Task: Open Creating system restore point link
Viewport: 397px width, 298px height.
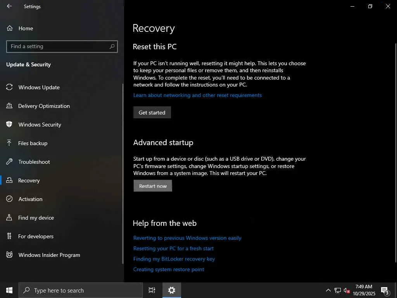Action: click(169, 269)
